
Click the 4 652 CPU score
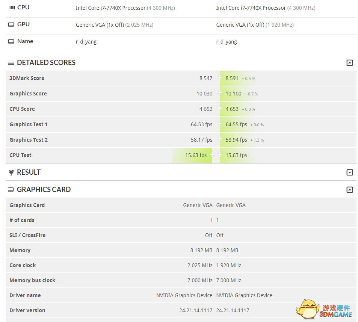coord(206,109)
